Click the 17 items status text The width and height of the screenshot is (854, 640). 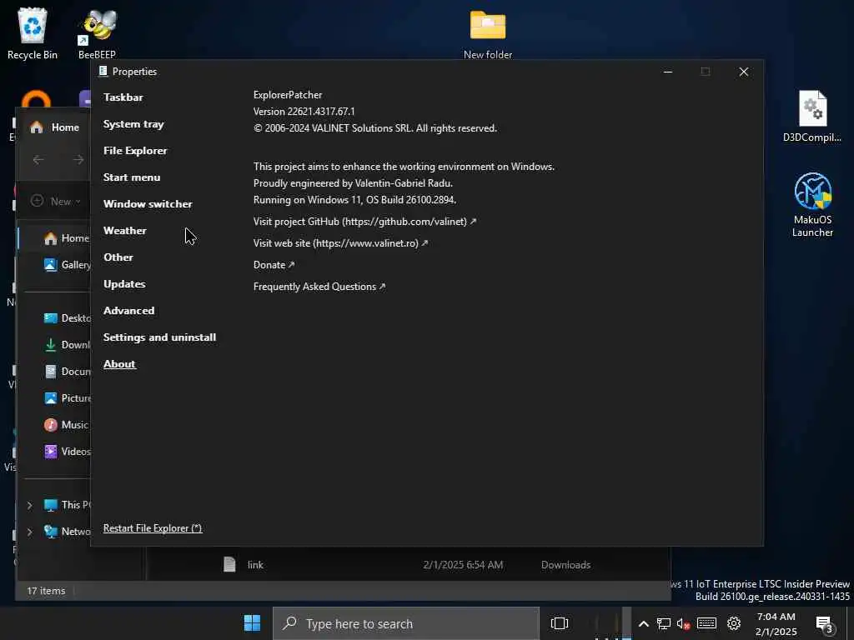[x=47, y=591]
